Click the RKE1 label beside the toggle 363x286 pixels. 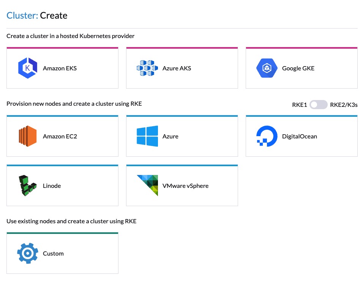pos(299,105)
